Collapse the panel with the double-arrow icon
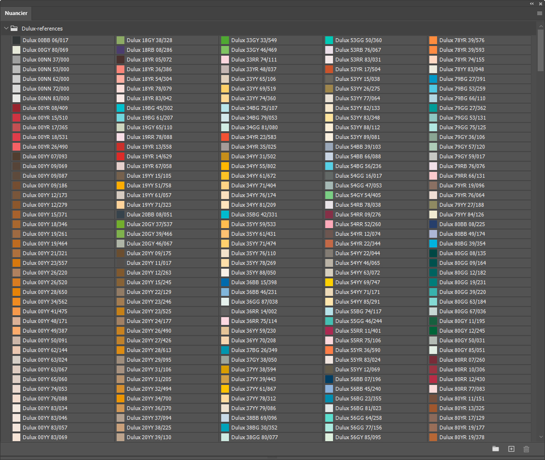545x460 pixels. tap(532, 3)
